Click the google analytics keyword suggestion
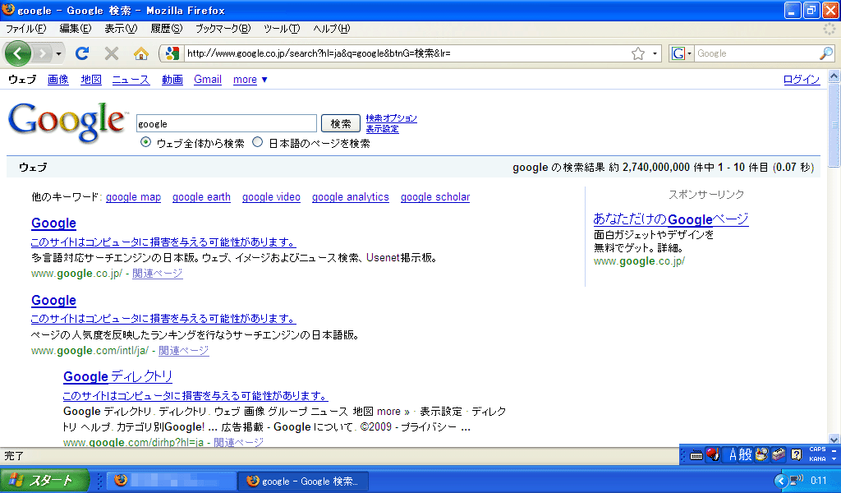This screenshot has width=841, height=493. [351, 197]
